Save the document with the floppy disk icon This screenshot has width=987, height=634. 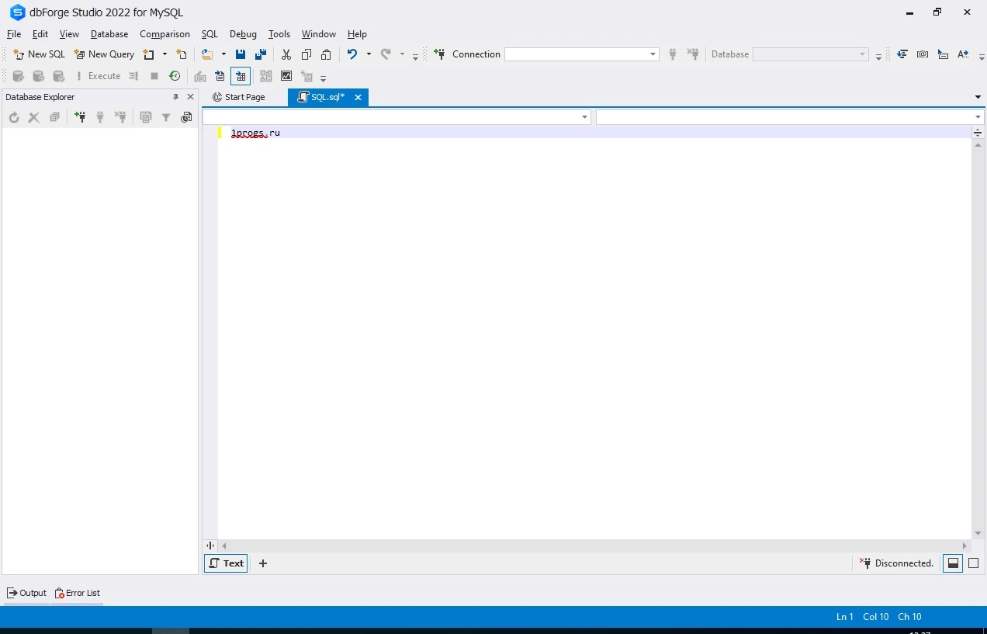(x=241, y=54)
